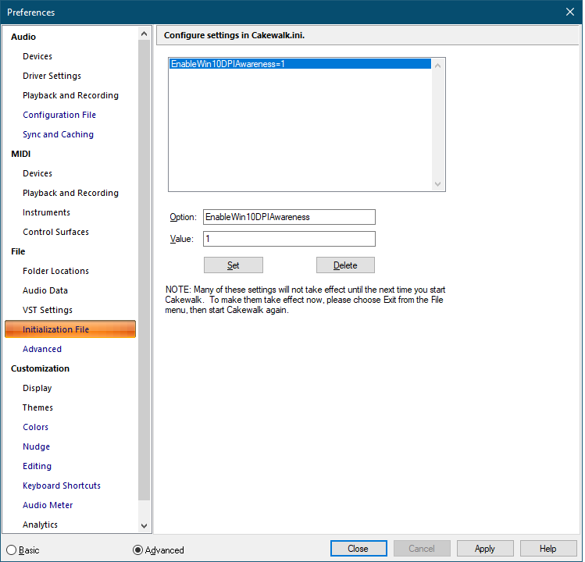Image resolution: width=585 pixels, height=562 pixels.
Task: Click settings list scroll up arrow
Action: coord(438,66)
